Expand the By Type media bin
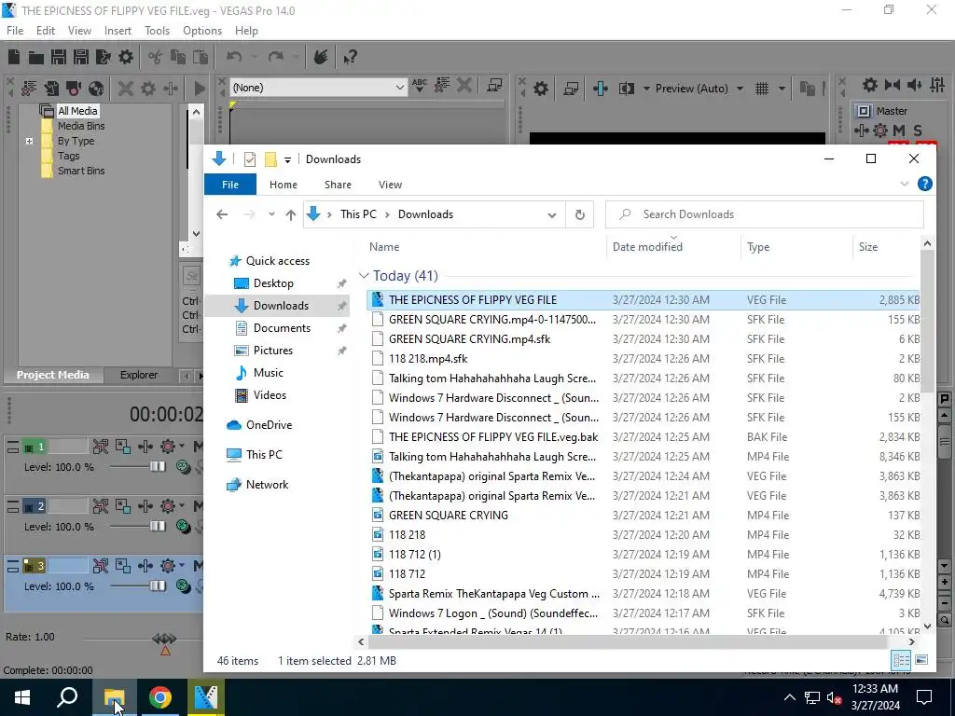Viewport: 955px width, 716px height. click(x=29, y=142)
